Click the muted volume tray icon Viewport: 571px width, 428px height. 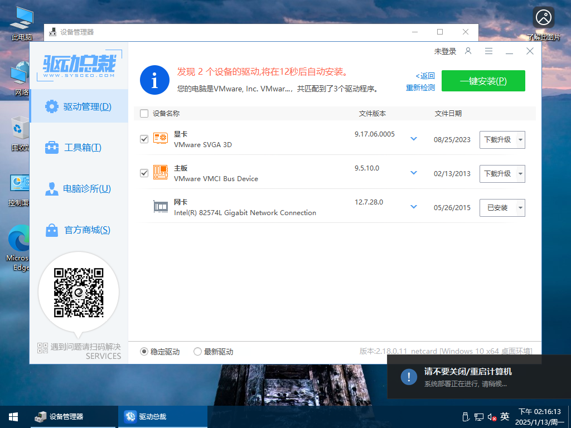[492, 417]
